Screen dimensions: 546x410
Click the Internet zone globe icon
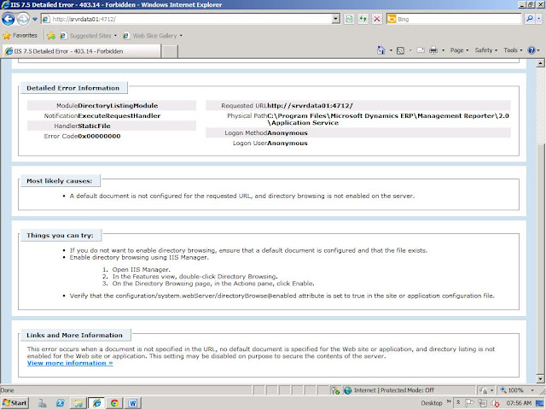coord(347,390)
